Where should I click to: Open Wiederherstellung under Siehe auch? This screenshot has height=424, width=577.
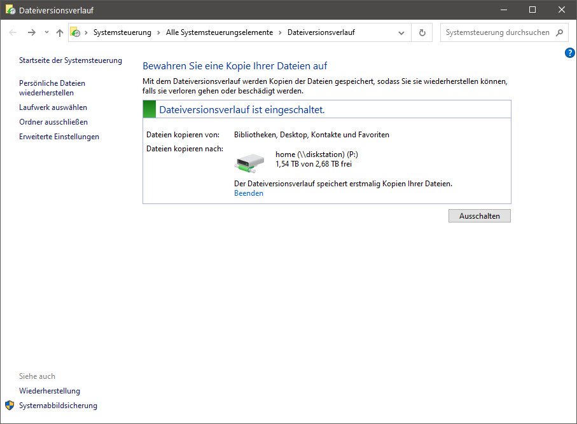click(50, 391)
